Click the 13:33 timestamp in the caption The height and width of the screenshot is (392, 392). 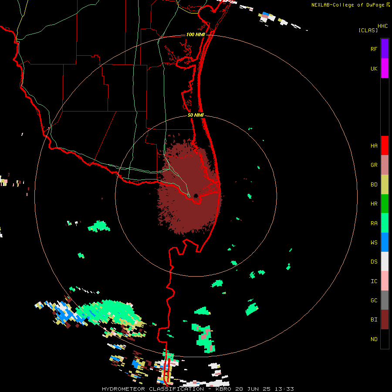click(x=284, y=389)
